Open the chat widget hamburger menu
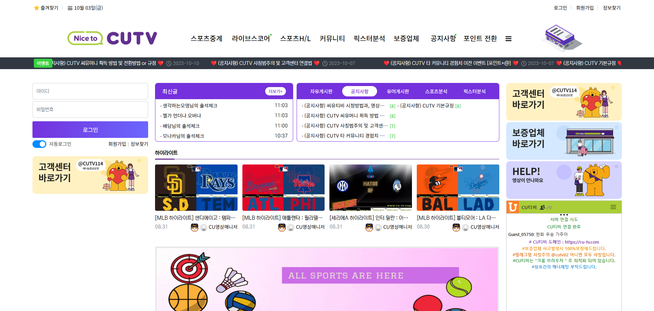The width and height of the screenshot is (654, 311). (613, 207)
